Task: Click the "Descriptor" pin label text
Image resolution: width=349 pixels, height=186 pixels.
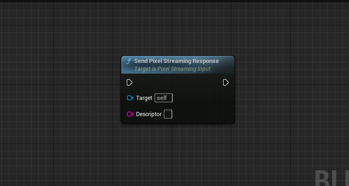Action: (x=149, y=114)
